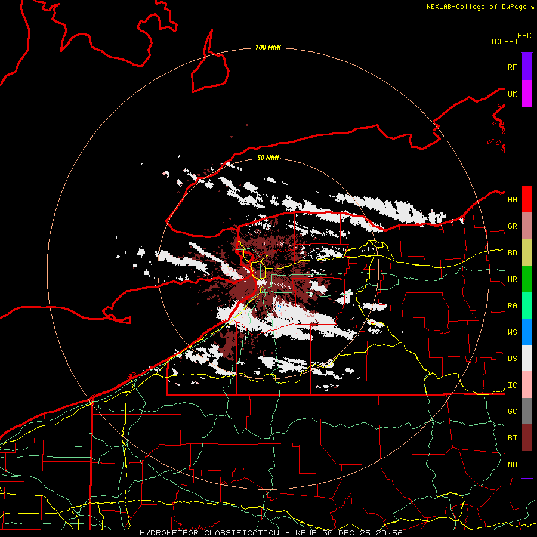Click the 50 NMI range ring label
This screenshot has height=537, width=537.
pyautogui.click(x=268, y=158)
